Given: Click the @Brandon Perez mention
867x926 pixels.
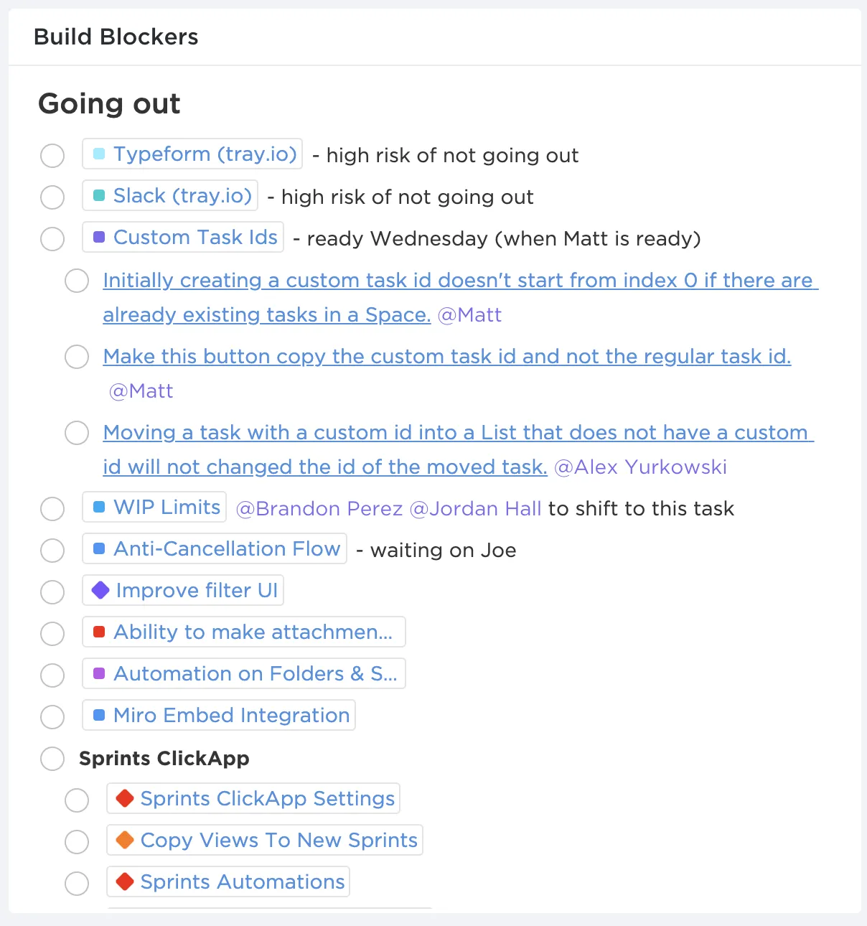Looking at the screenshot, I should click(x=319, y=509).
